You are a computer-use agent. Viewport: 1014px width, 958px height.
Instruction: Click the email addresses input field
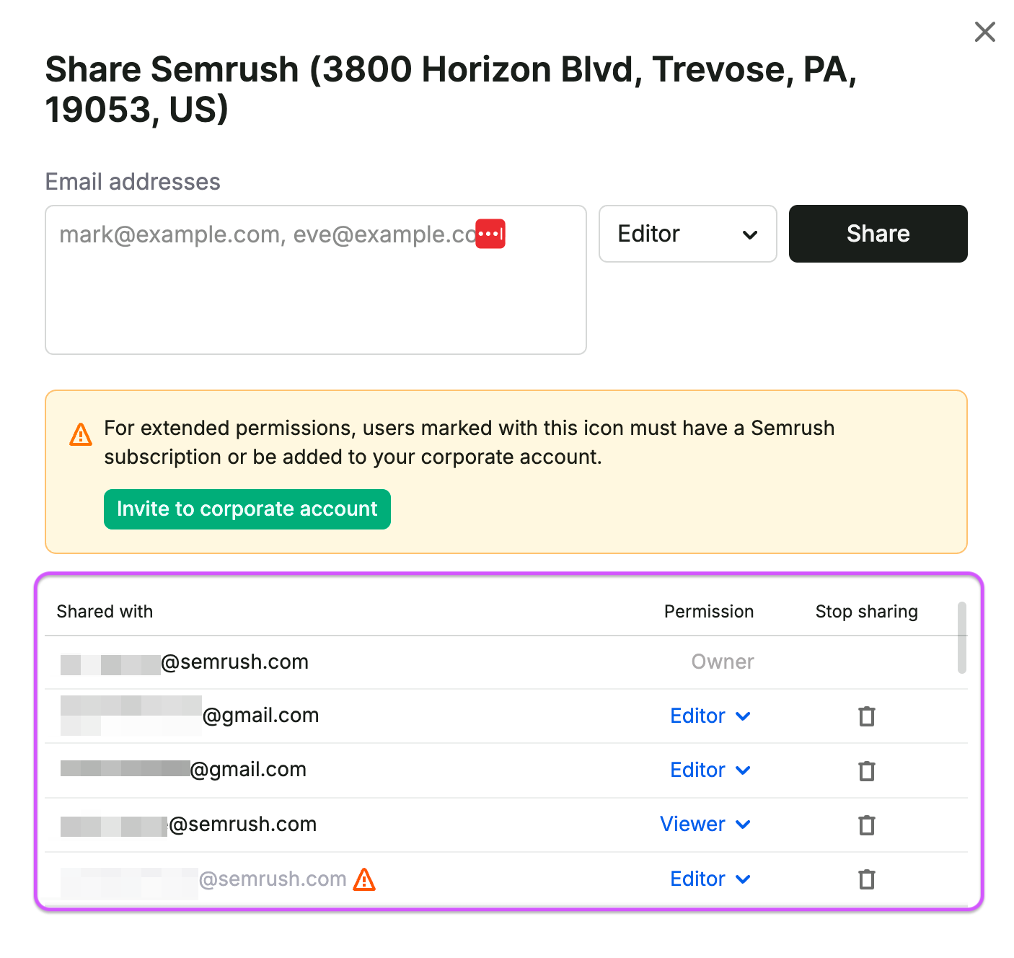[x=316, y=280]
